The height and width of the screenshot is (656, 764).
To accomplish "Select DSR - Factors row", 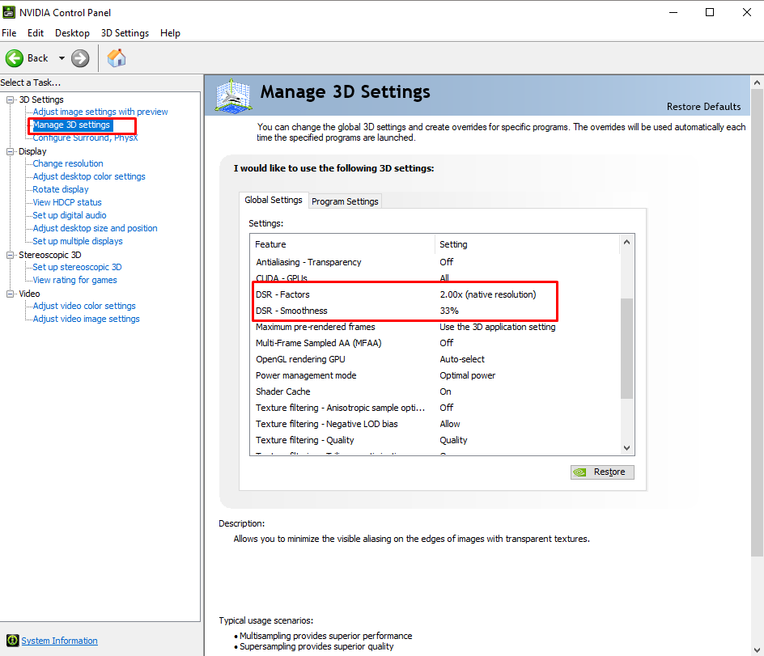I will pyautogui.click(x=435, y=294).
